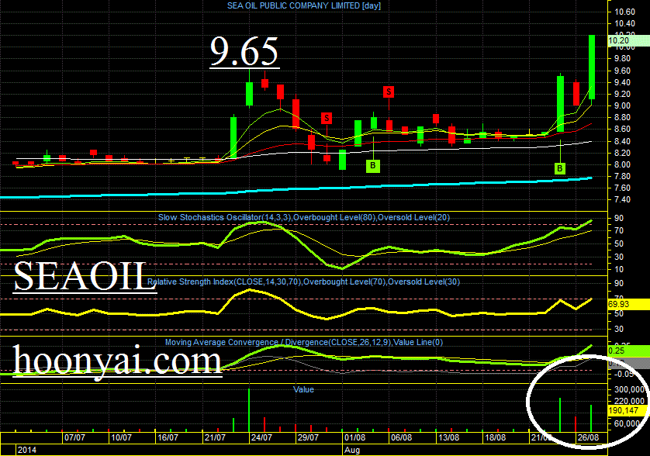Click the 220,000 volume axis label

(x=630, y=401)
